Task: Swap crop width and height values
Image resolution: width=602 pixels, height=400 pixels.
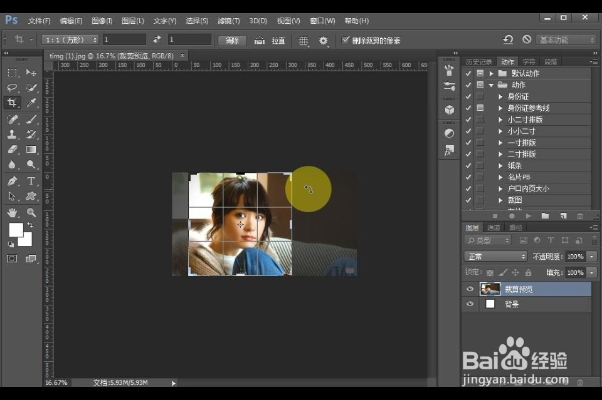Action: 157,39
